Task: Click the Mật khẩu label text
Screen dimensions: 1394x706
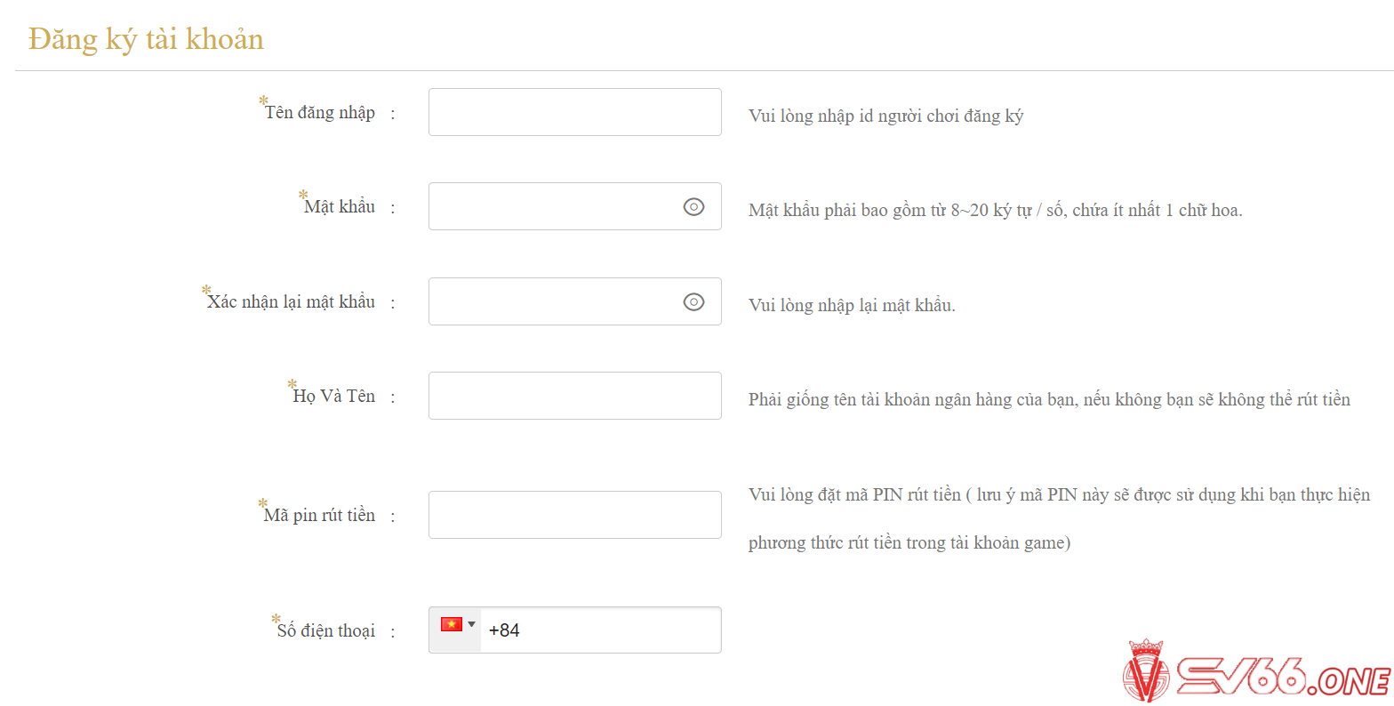Action: tap(340, 206)
